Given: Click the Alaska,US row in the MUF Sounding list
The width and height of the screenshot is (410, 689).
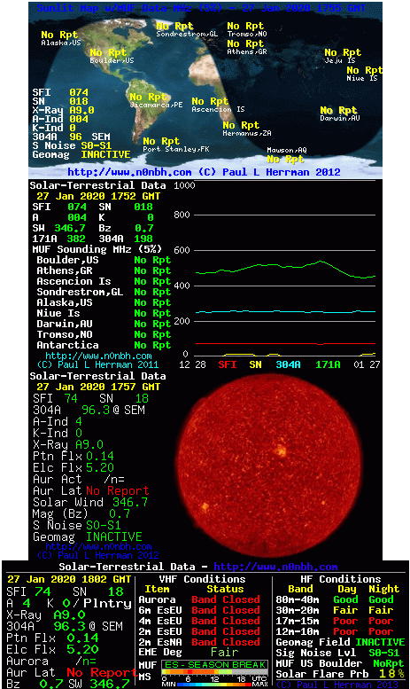Looking at the screenshot, I should (104, 302).
